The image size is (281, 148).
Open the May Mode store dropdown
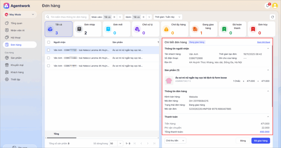(x=20, y=15)
